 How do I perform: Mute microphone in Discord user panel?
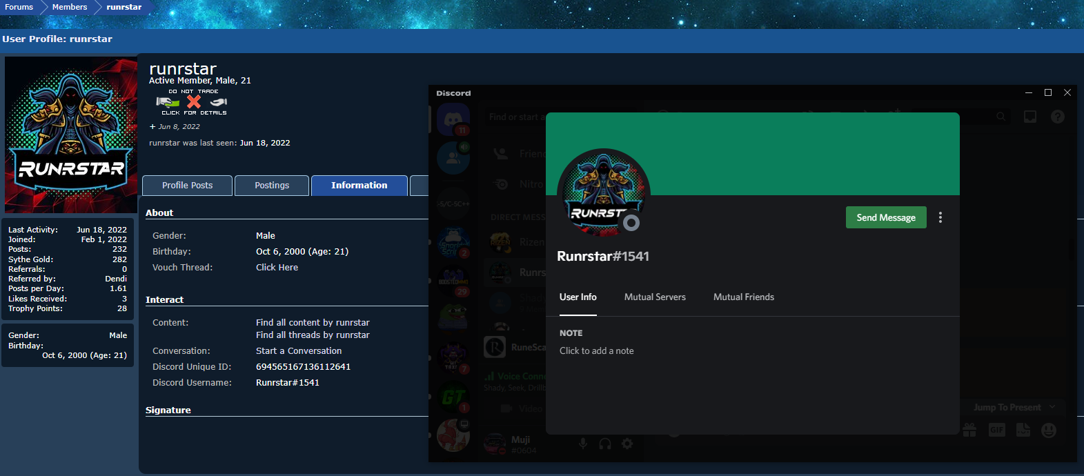point(583,444)
